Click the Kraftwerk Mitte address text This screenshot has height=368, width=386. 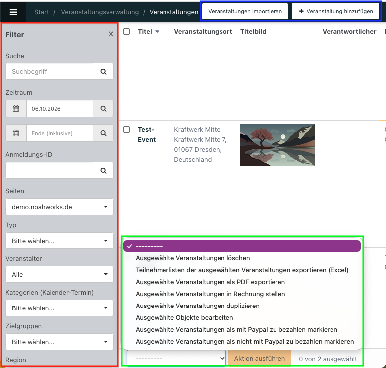(200, 145)
